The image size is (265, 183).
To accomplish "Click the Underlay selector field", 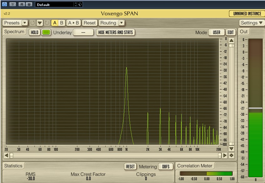I will coord(83,32).
